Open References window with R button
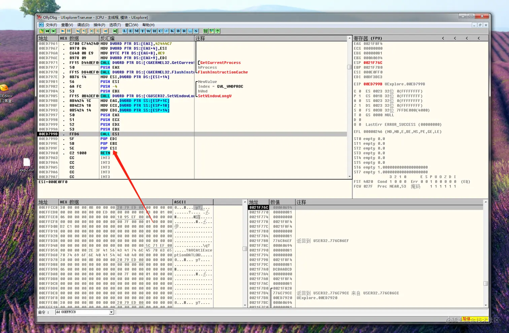The height and width of the screenshot is (333, 509). click(184, 31)
